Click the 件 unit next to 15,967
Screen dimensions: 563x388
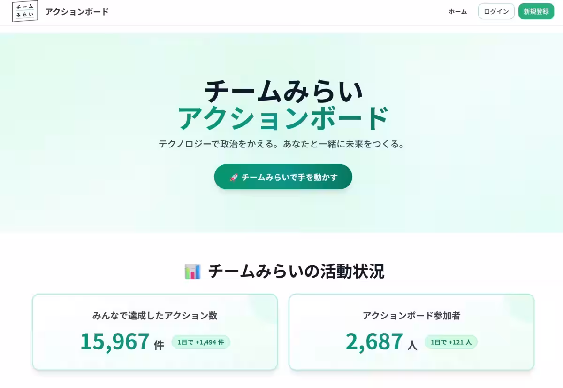tap(159, 345)
